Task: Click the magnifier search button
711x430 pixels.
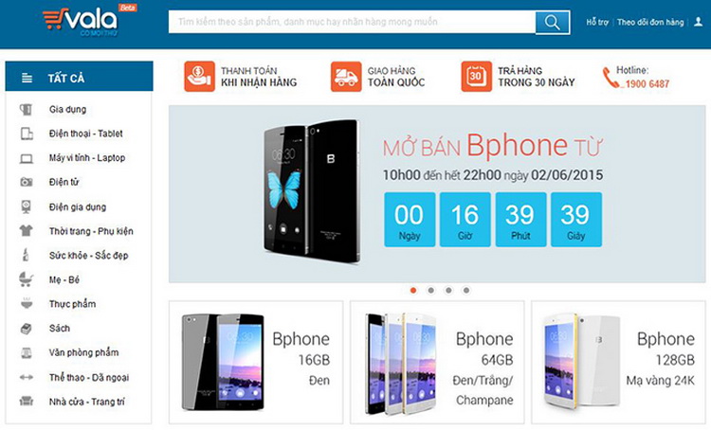Action: 553,22
